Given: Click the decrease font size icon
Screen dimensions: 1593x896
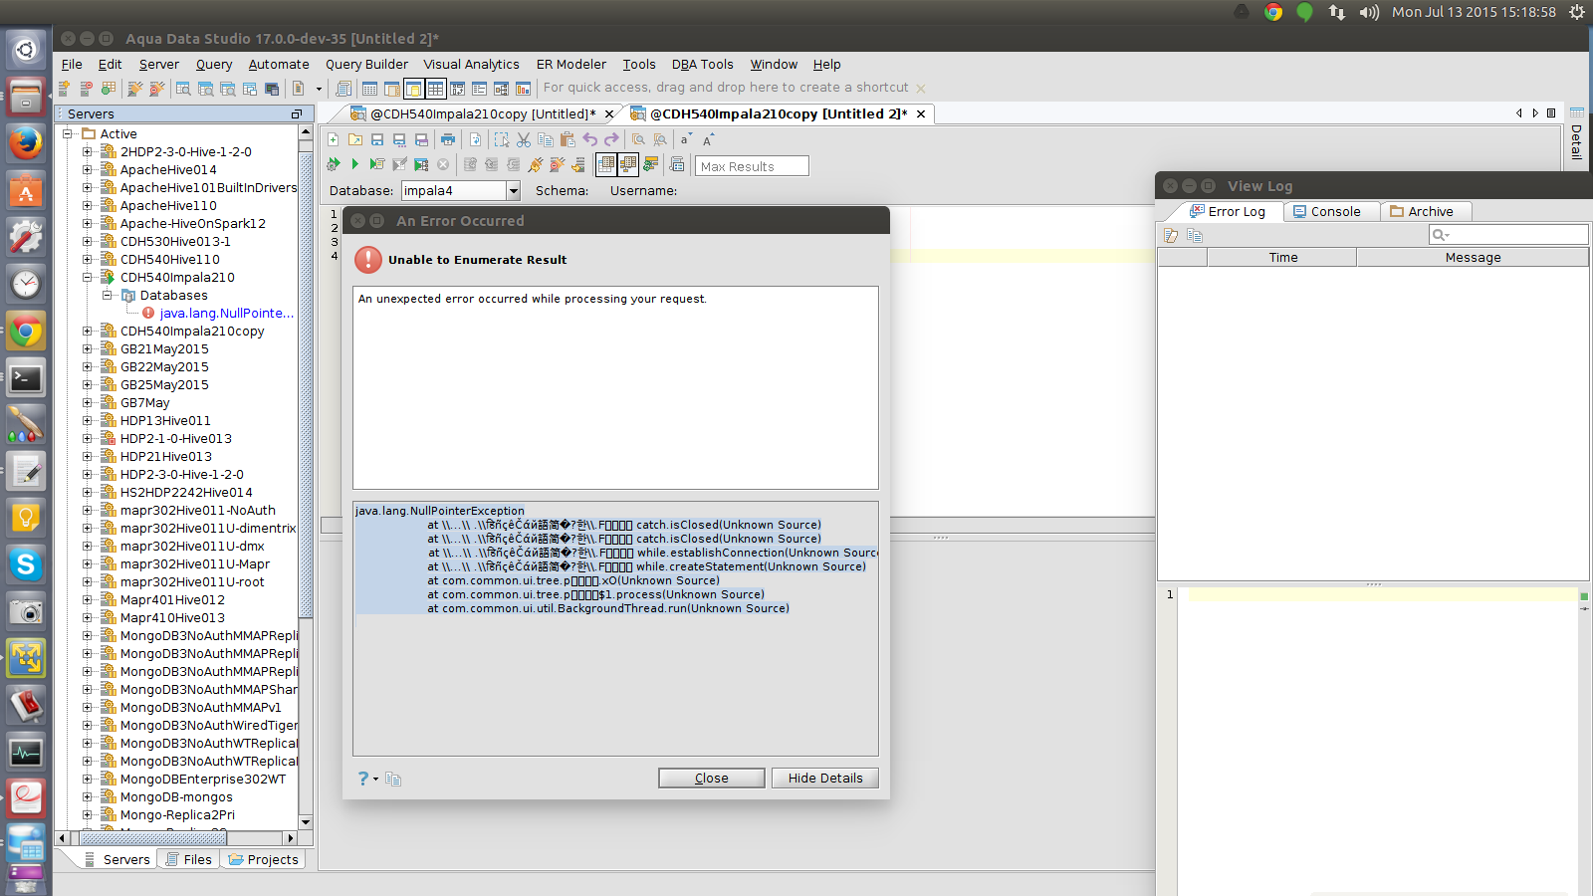Looking at the screenshot, I should tap(686, 140).
